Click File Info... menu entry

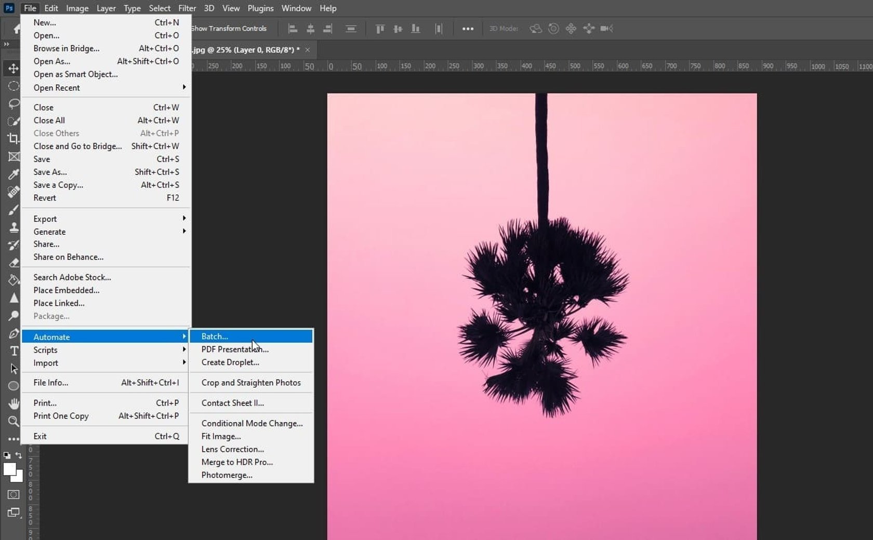pos(107,383)
